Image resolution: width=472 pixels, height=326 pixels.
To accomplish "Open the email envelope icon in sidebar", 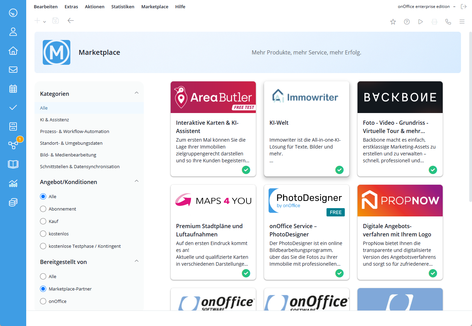I will point(13,70).
